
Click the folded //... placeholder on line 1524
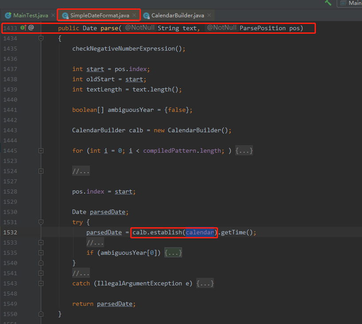click(81, 171)
